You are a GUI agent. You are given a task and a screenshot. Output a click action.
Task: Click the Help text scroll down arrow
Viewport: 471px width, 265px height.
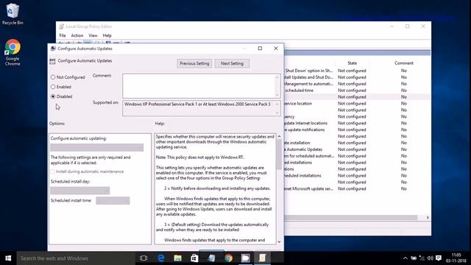pyautogui.click(x=279, y=241)
